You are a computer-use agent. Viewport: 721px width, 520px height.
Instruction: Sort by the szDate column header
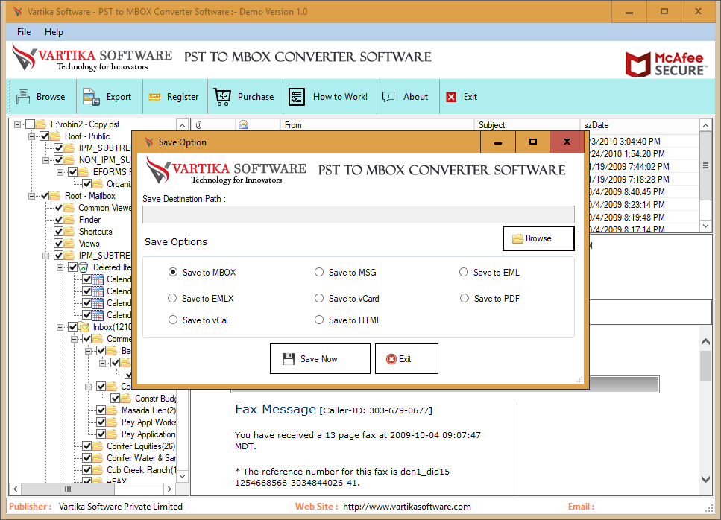639,125
